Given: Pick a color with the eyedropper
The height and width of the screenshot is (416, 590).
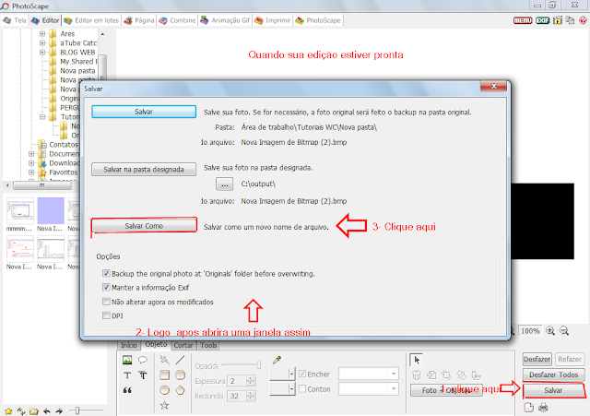Looking at the screenshot, I should [277, 361].
